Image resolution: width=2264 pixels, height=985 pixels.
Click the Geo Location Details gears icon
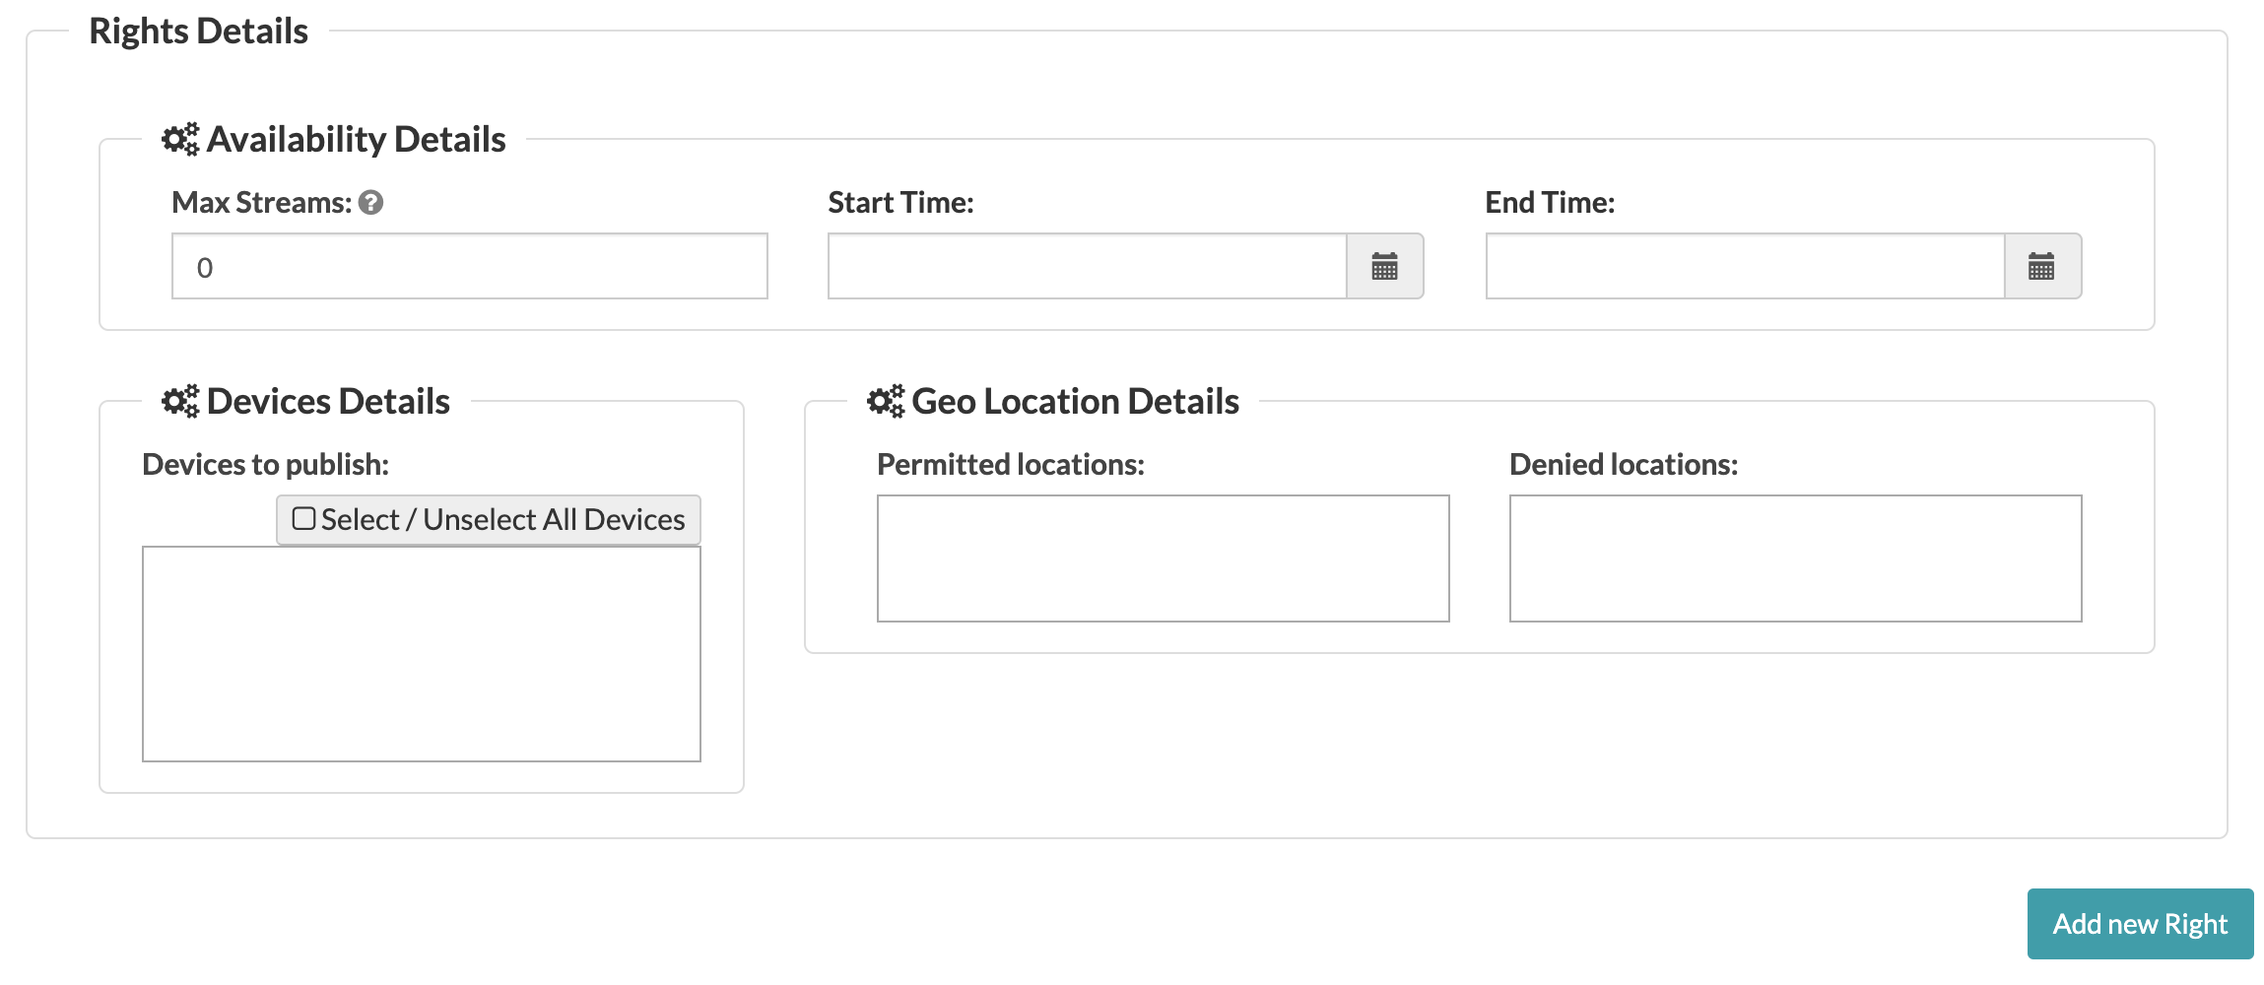[886, 401]
